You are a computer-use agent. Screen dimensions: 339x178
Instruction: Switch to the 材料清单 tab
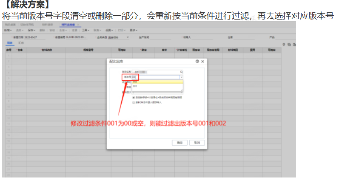tap(48, 25)
